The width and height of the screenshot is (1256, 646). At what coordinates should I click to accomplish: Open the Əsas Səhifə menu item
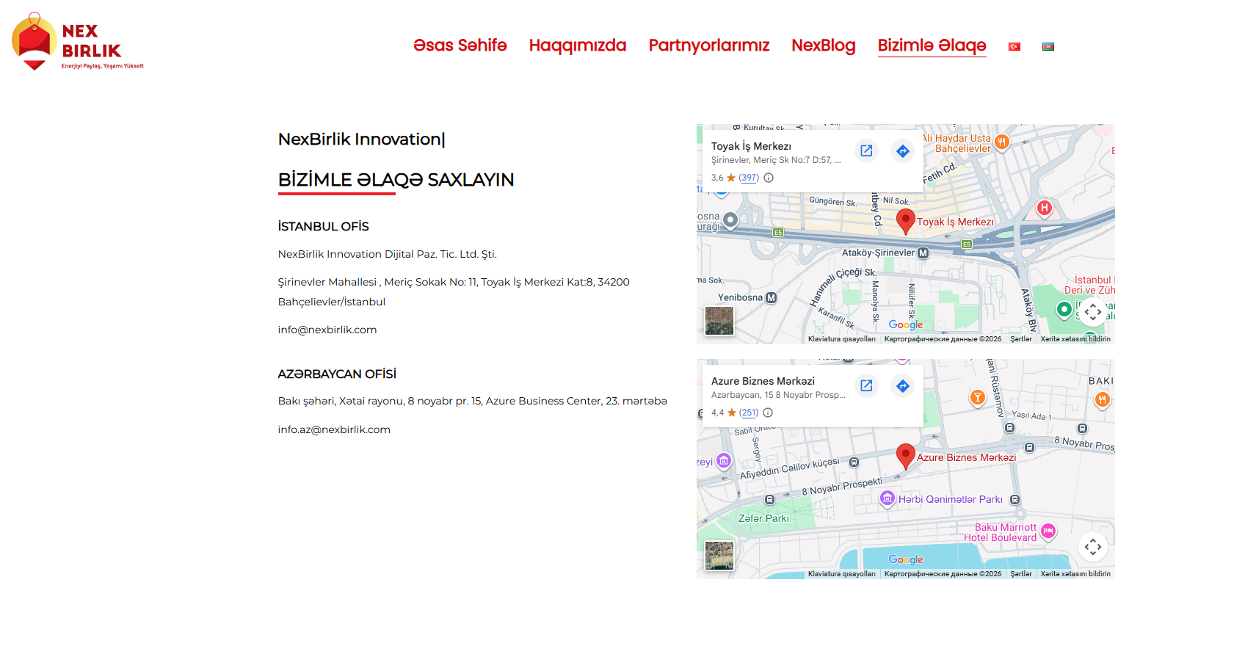click(x=460, y=46)
